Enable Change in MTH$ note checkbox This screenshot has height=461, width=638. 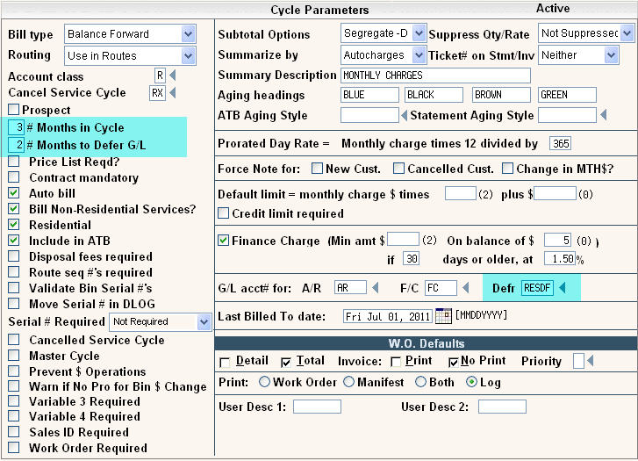pos(507,169)
